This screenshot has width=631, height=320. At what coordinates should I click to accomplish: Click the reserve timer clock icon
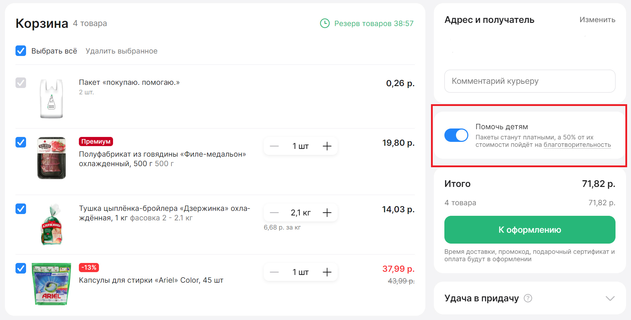[x=325, y=24]
